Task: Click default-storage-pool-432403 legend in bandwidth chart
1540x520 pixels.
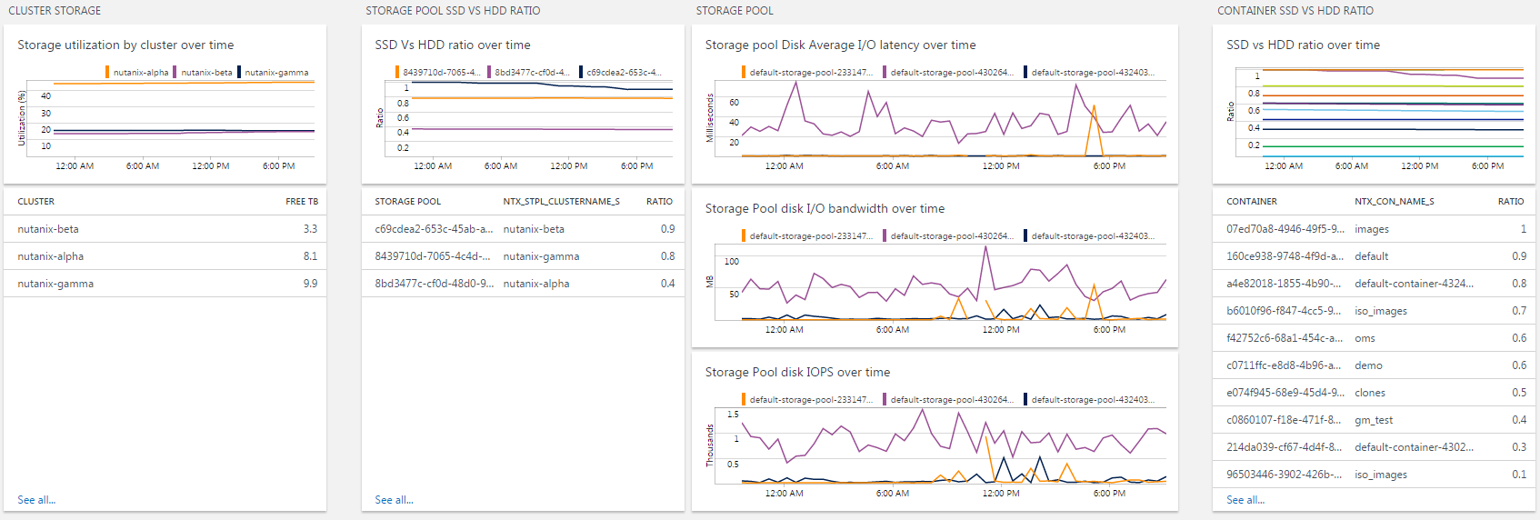Action: click(1089, 236)
